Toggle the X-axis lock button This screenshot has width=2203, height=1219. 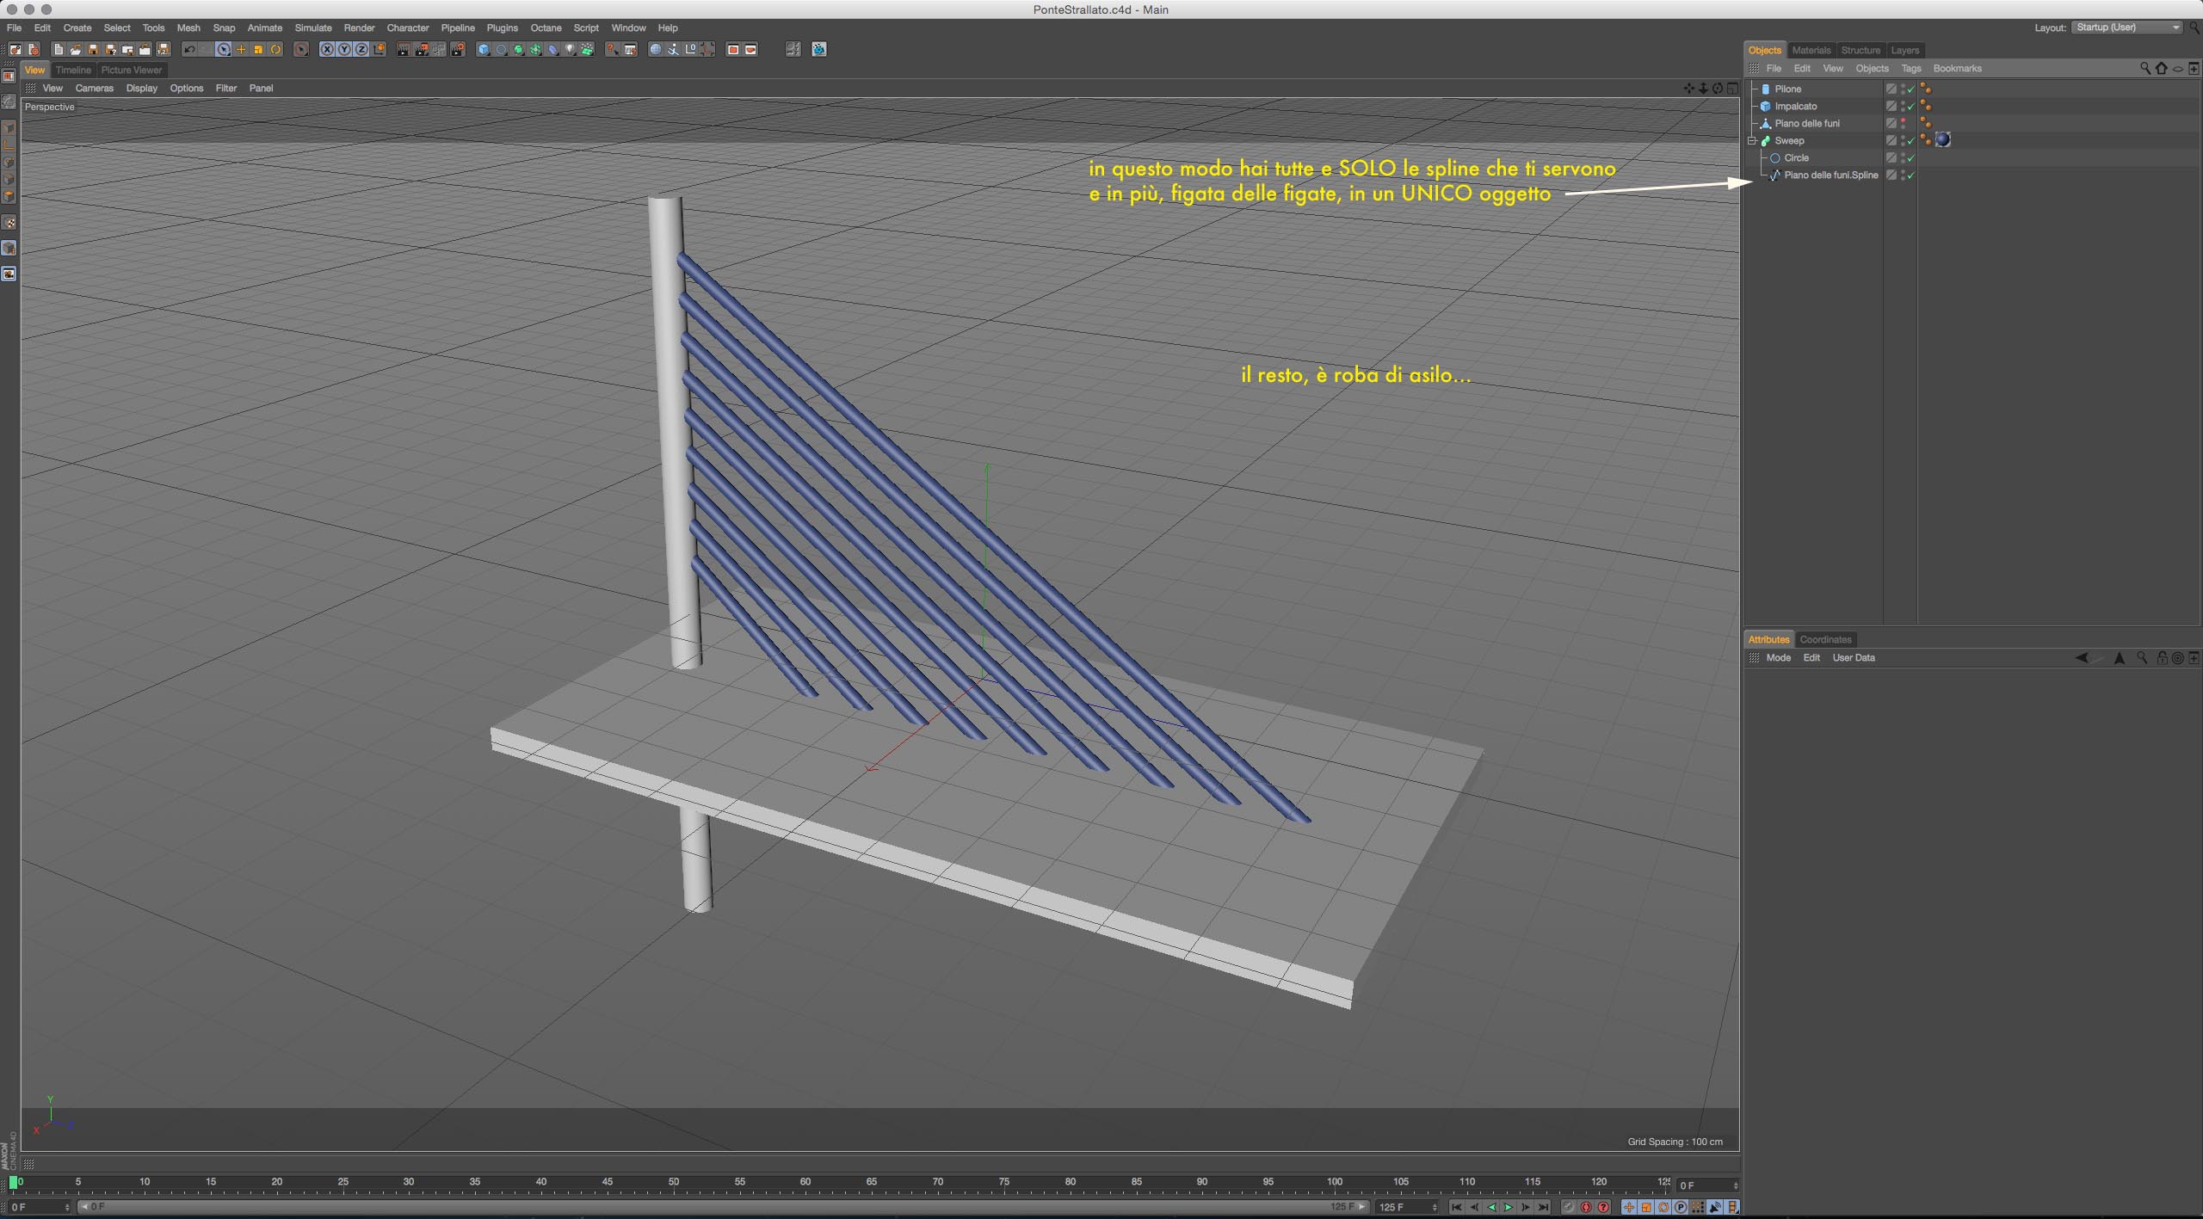tap(327, 50)
